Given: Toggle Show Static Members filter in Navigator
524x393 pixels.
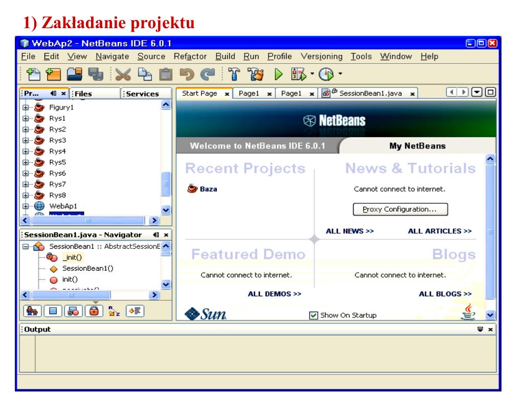Looking at the screenshot, I should 73,311.
